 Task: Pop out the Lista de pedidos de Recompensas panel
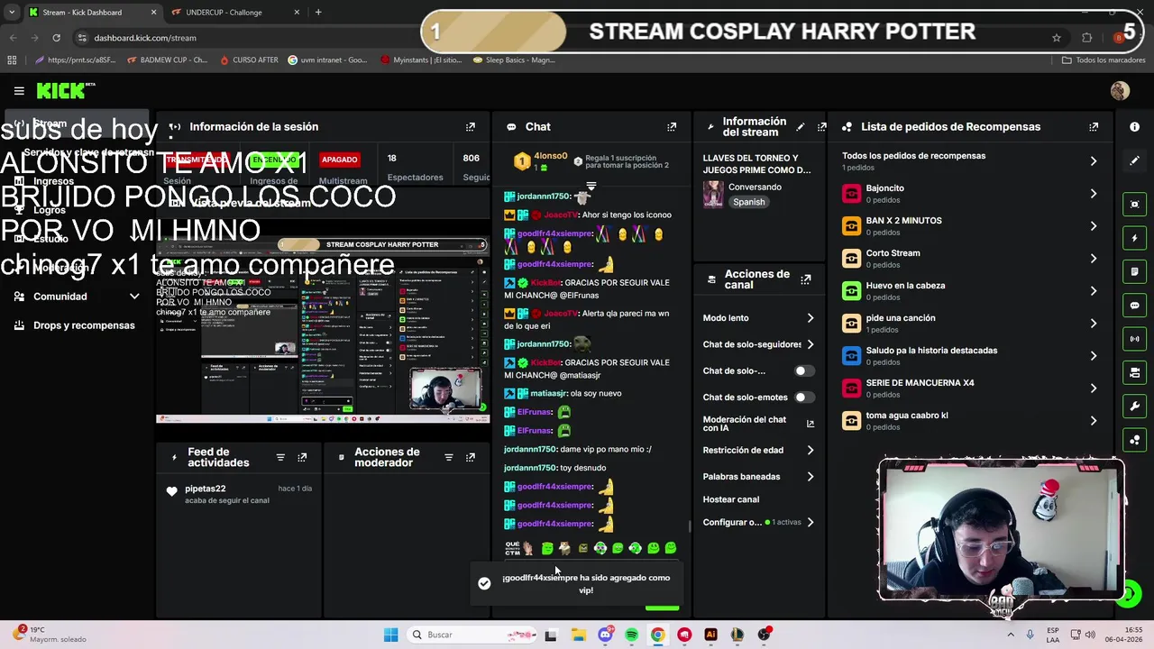(x=1094, y=127)
